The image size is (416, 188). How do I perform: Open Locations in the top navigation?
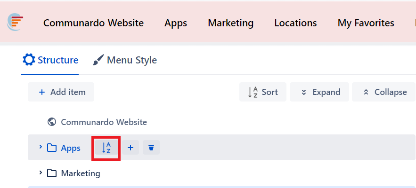pos(295,23)
